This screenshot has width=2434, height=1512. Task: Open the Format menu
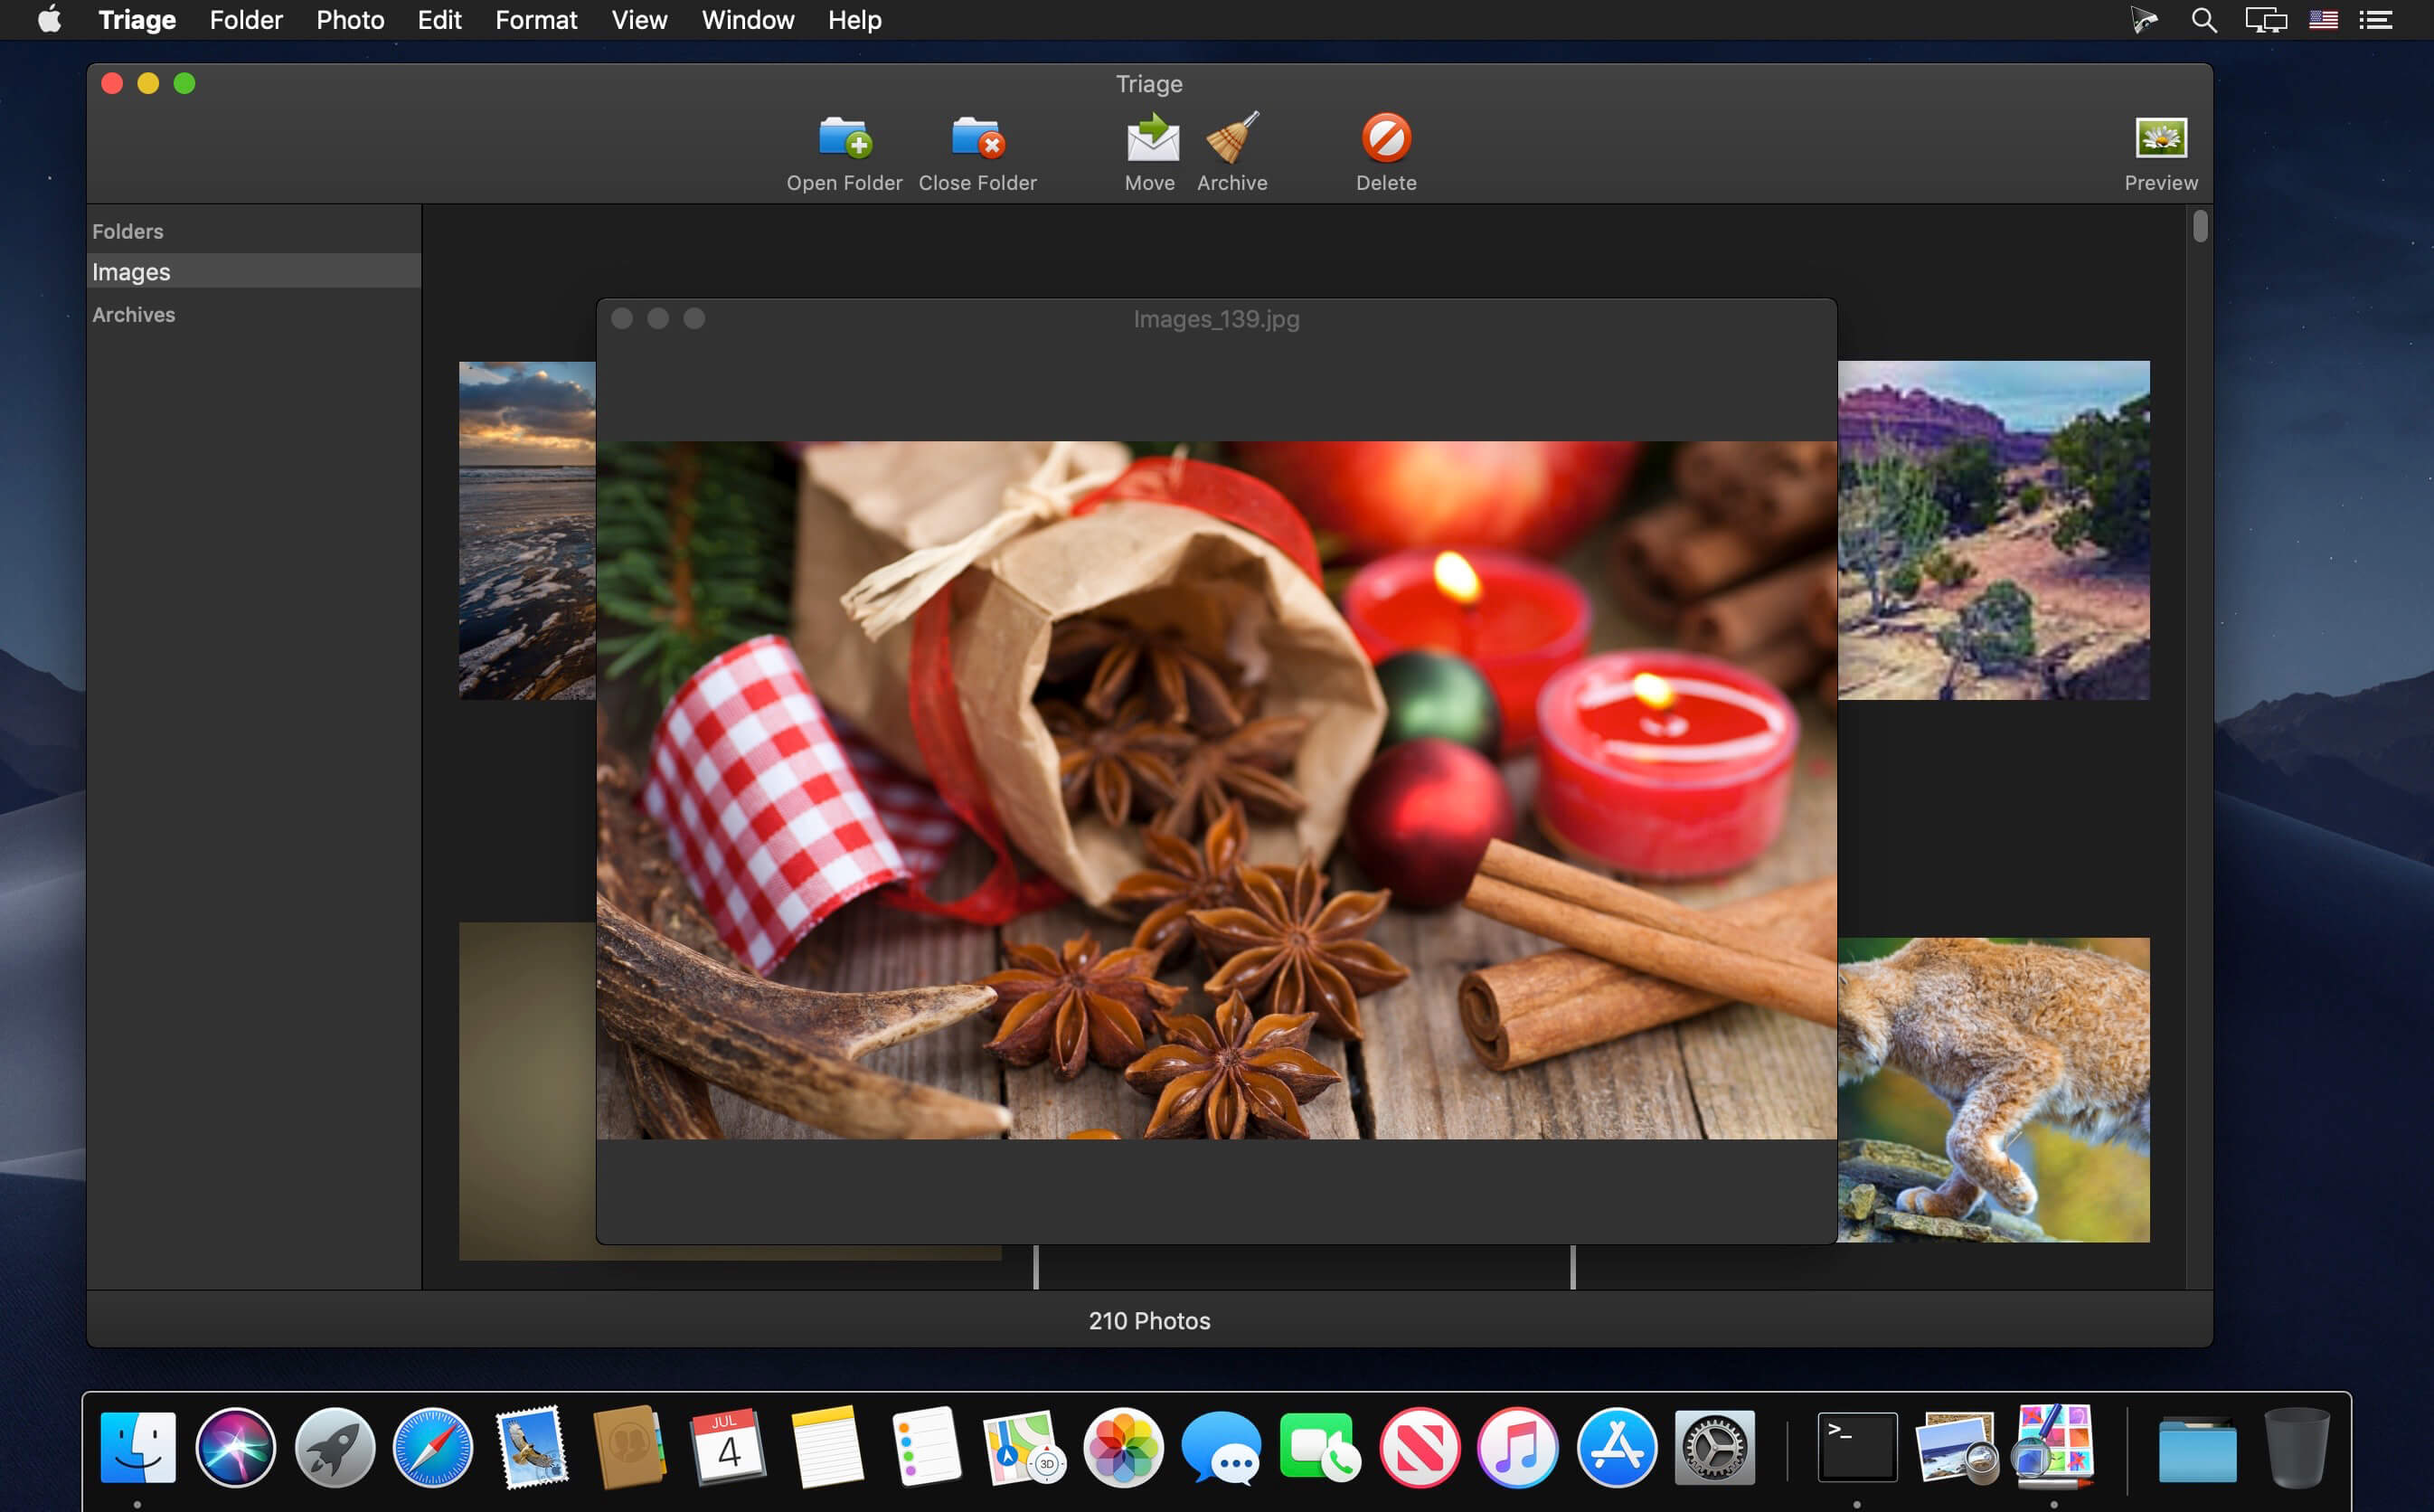536,20
